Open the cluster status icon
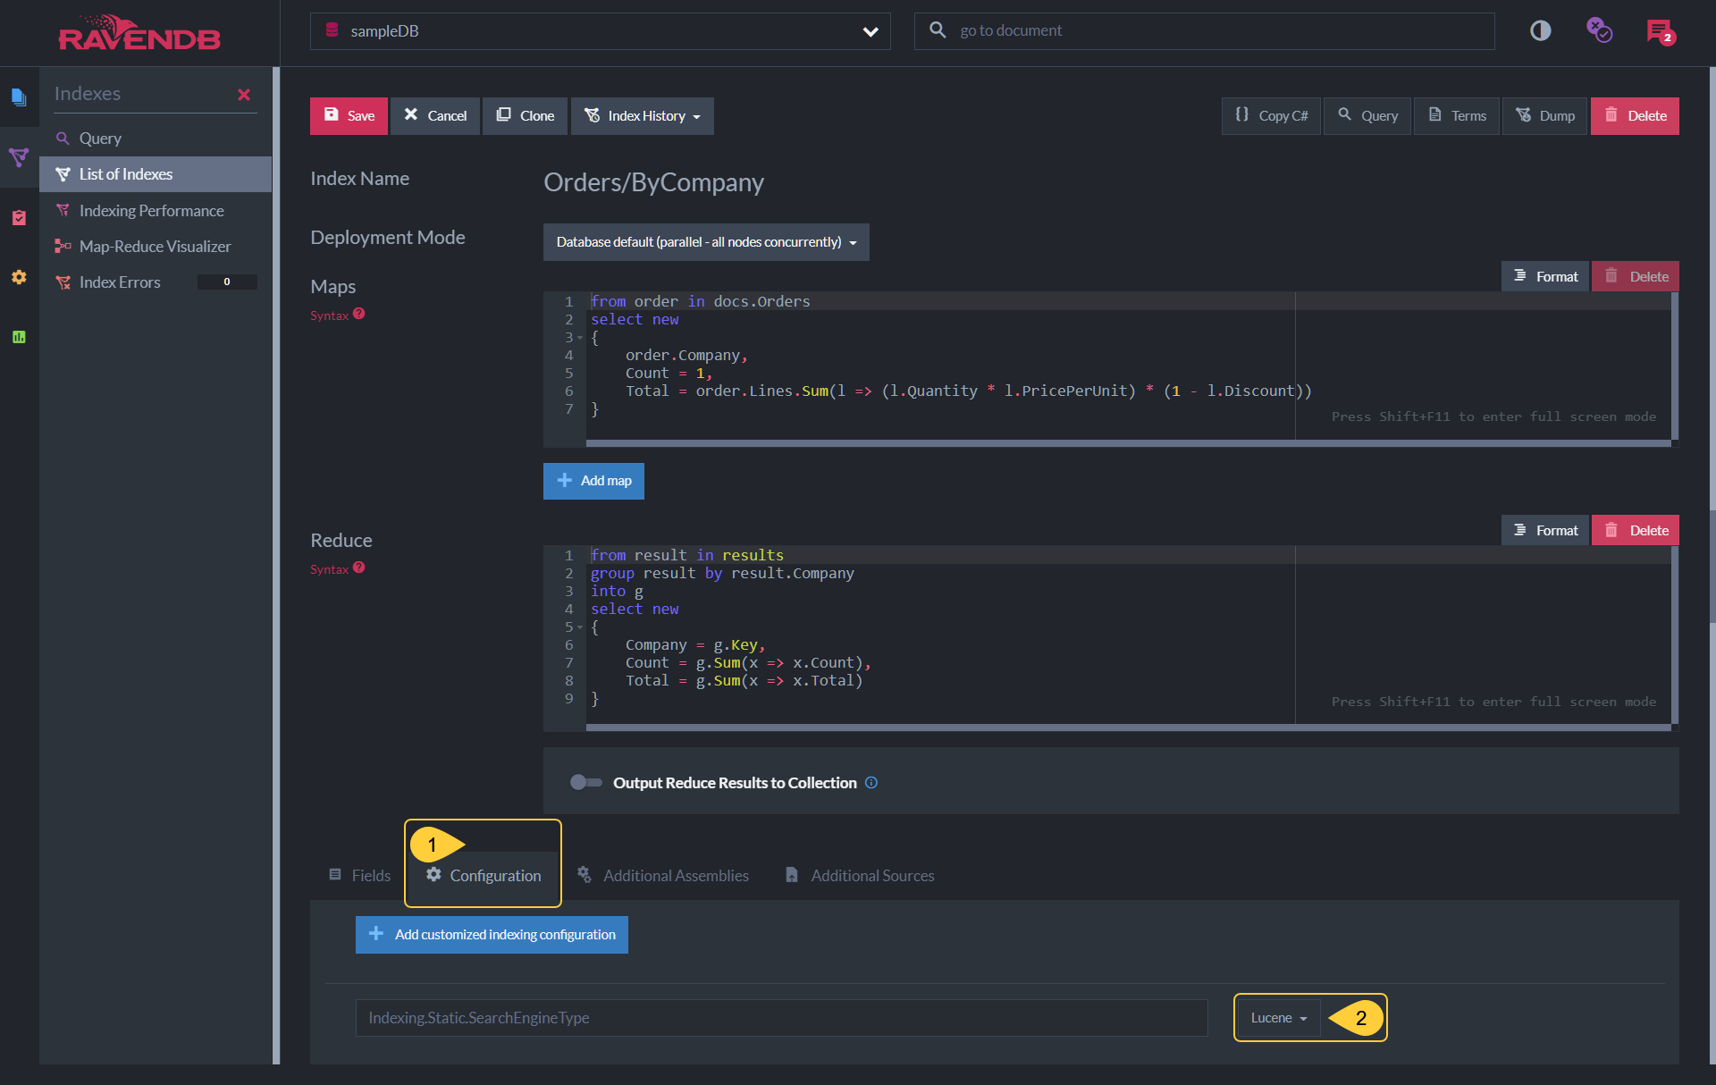Viewport: 1716px width, 1085px height. click(1599, 30)
